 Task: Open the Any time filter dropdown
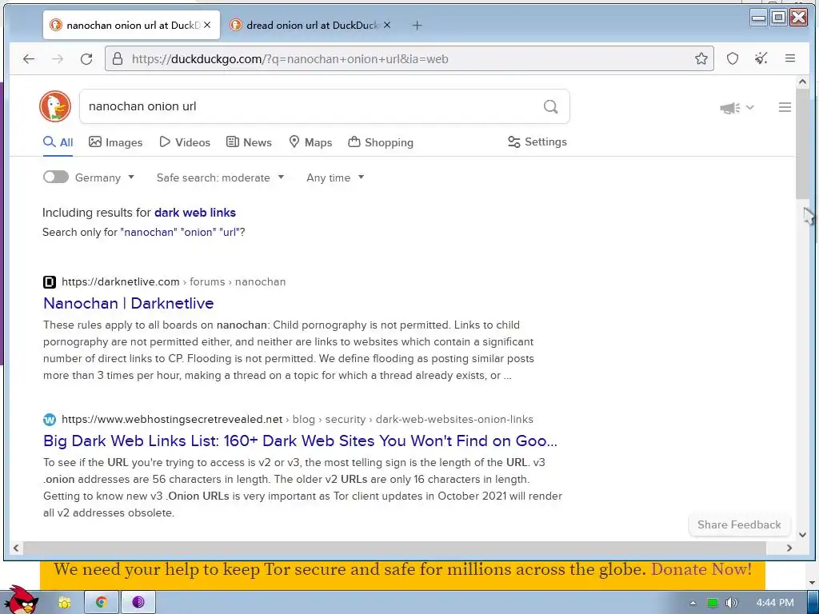point(335,177)
